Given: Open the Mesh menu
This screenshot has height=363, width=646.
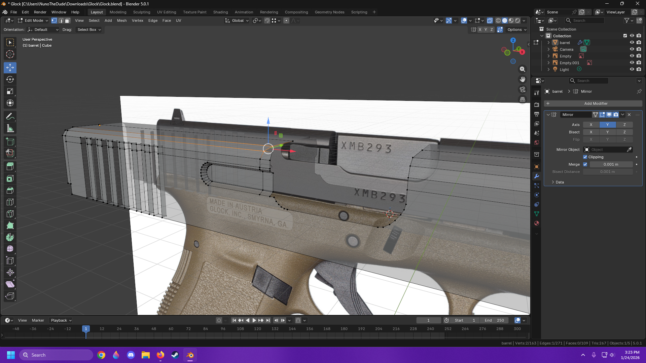Looking at the screenshot, I should click(x=121, y=21).
